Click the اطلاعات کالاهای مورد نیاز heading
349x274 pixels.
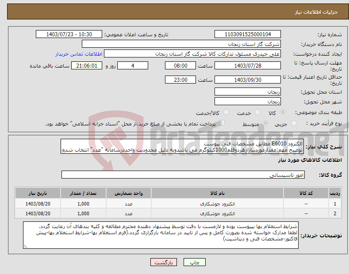click(310, 160)
